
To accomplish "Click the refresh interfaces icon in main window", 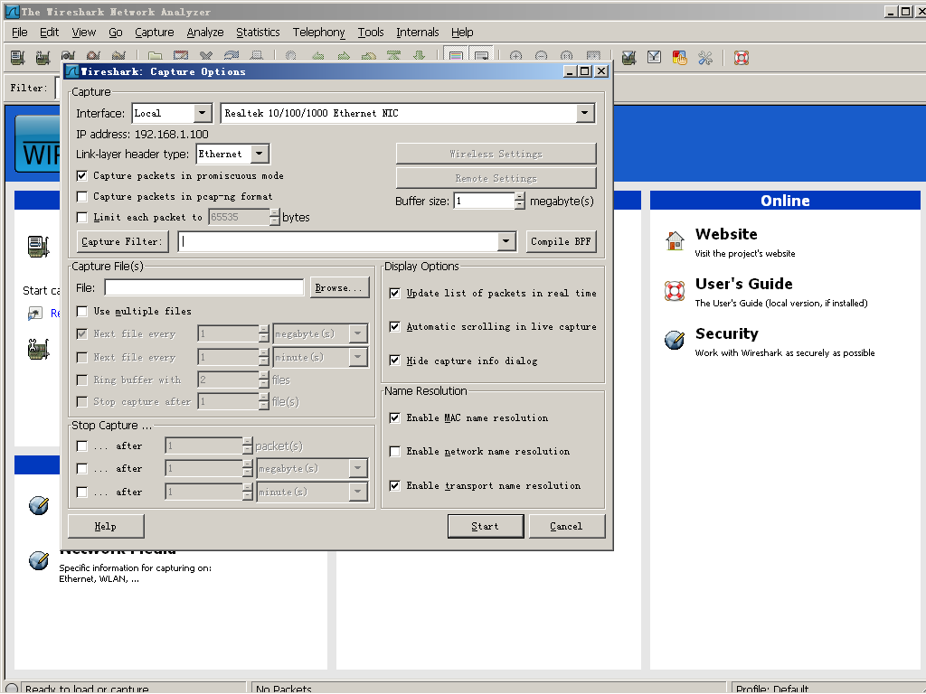I will pyautogui.click(x=35, y=314).
